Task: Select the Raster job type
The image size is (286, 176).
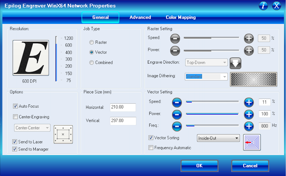Action: [91, 42]
